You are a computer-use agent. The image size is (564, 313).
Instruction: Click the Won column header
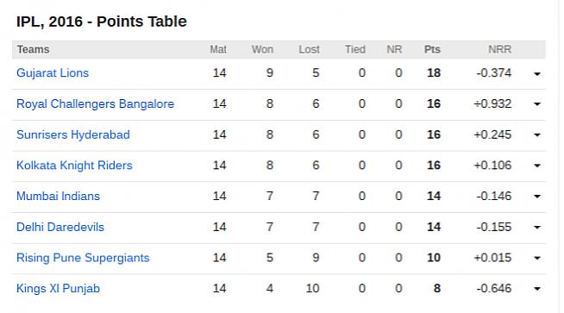262,49
